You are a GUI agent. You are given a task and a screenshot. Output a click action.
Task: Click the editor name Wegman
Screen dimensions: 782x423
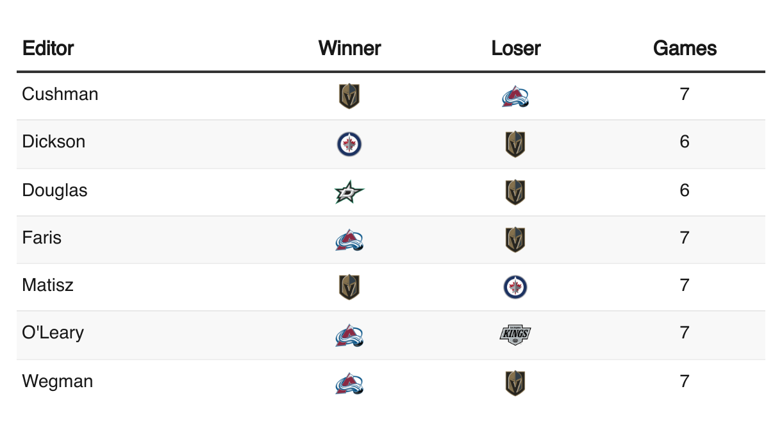(58, 382)
